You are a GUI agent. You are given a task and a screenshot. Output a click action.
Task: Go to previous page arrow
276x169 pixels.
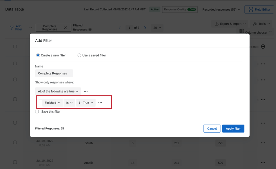click(x=120, y=28)
